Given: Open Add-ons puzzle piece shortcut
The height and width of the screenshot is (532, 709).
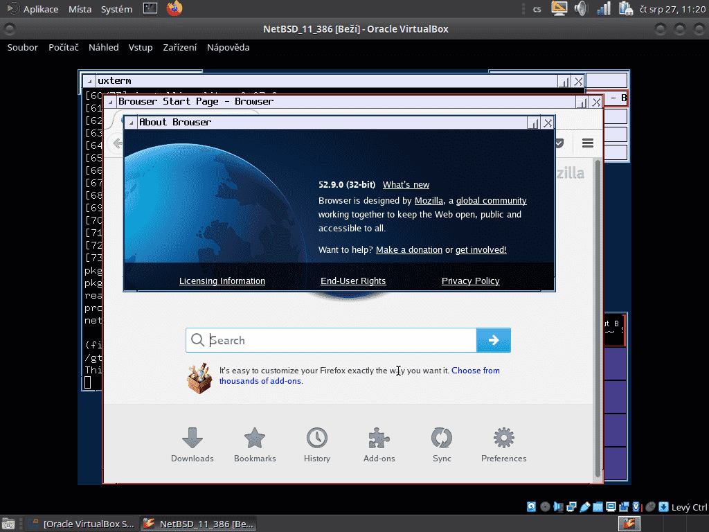Looking at the screenshot, I should pyautogui.click(x=379, y=445).
